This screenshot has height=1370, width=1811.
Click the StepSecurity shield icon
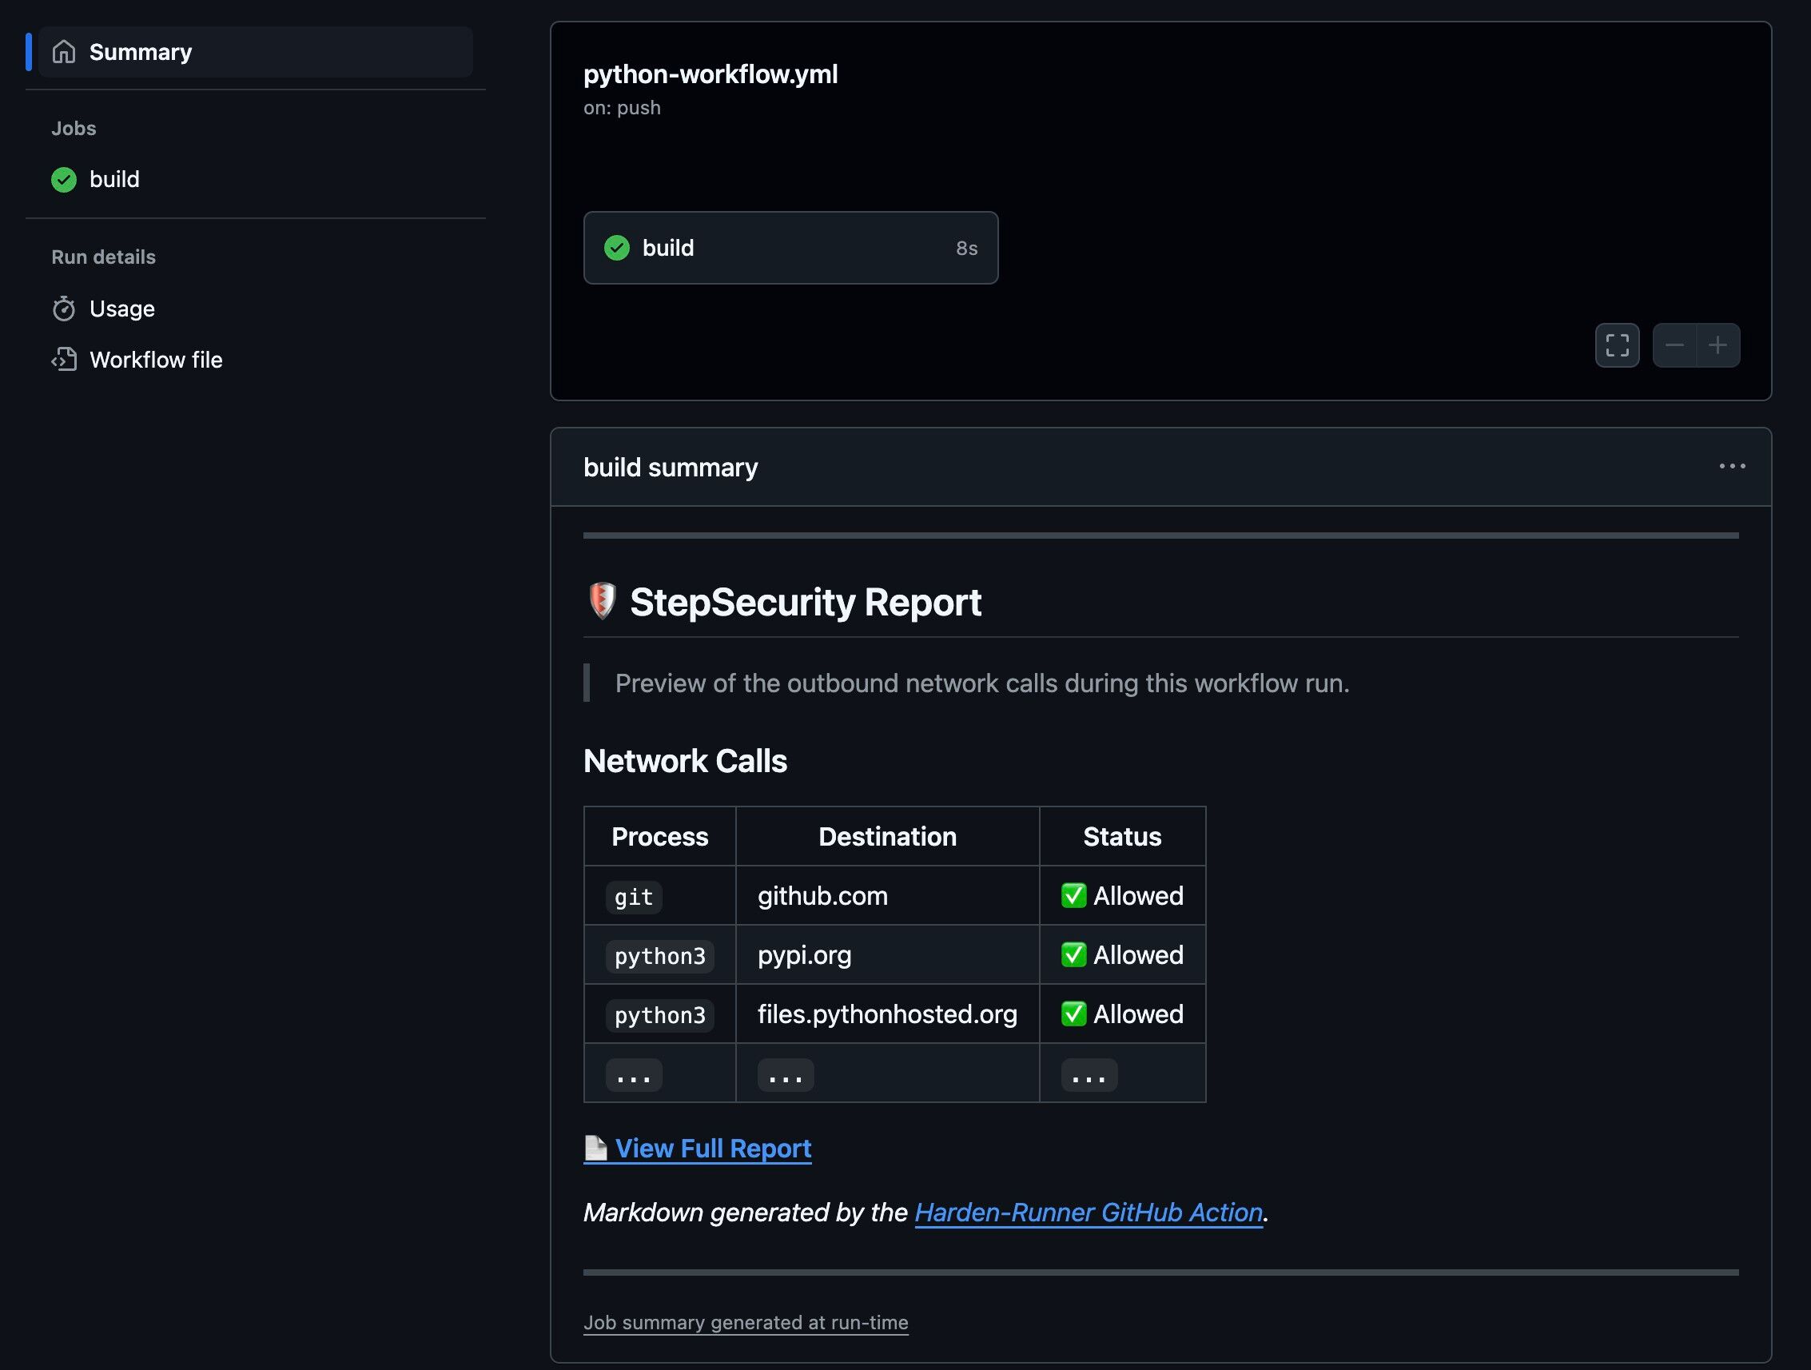602,601
